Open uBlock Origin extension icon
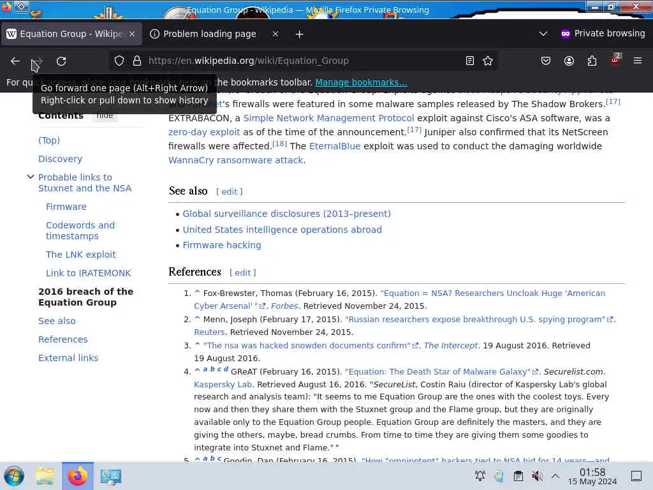This screenshot has height=490, width=653. [x=615, y=61]
